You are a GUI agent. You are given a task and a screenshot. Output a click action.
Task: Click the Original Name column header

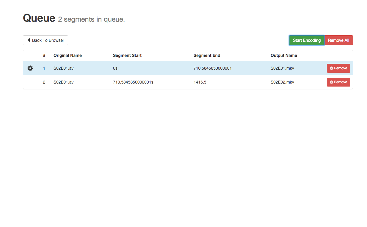[67, 55]
